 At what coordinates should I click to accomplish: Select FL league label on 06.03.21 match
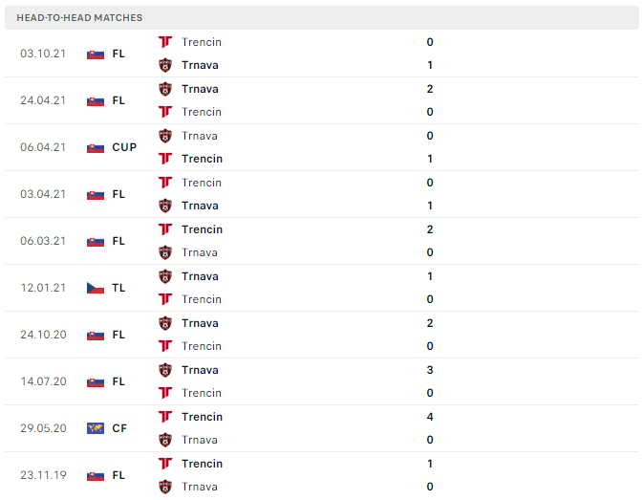point(118,241)
